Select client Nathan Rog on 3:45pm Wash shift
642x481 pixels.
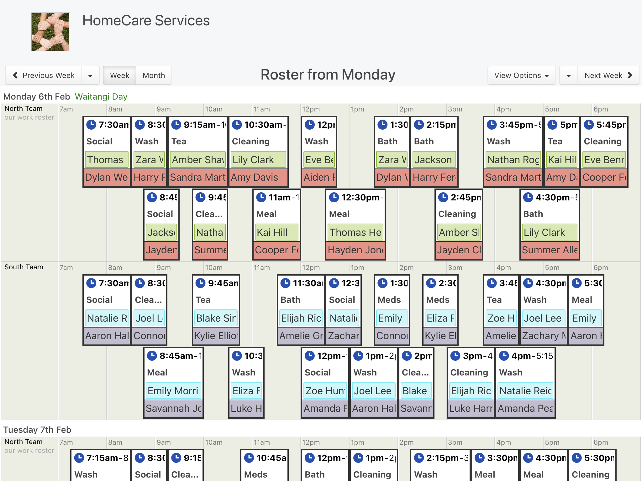[513, 160]
